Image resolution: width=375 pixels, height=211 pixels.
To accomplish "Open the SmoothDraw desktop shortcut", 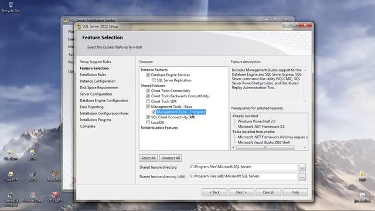I will 33,198.
